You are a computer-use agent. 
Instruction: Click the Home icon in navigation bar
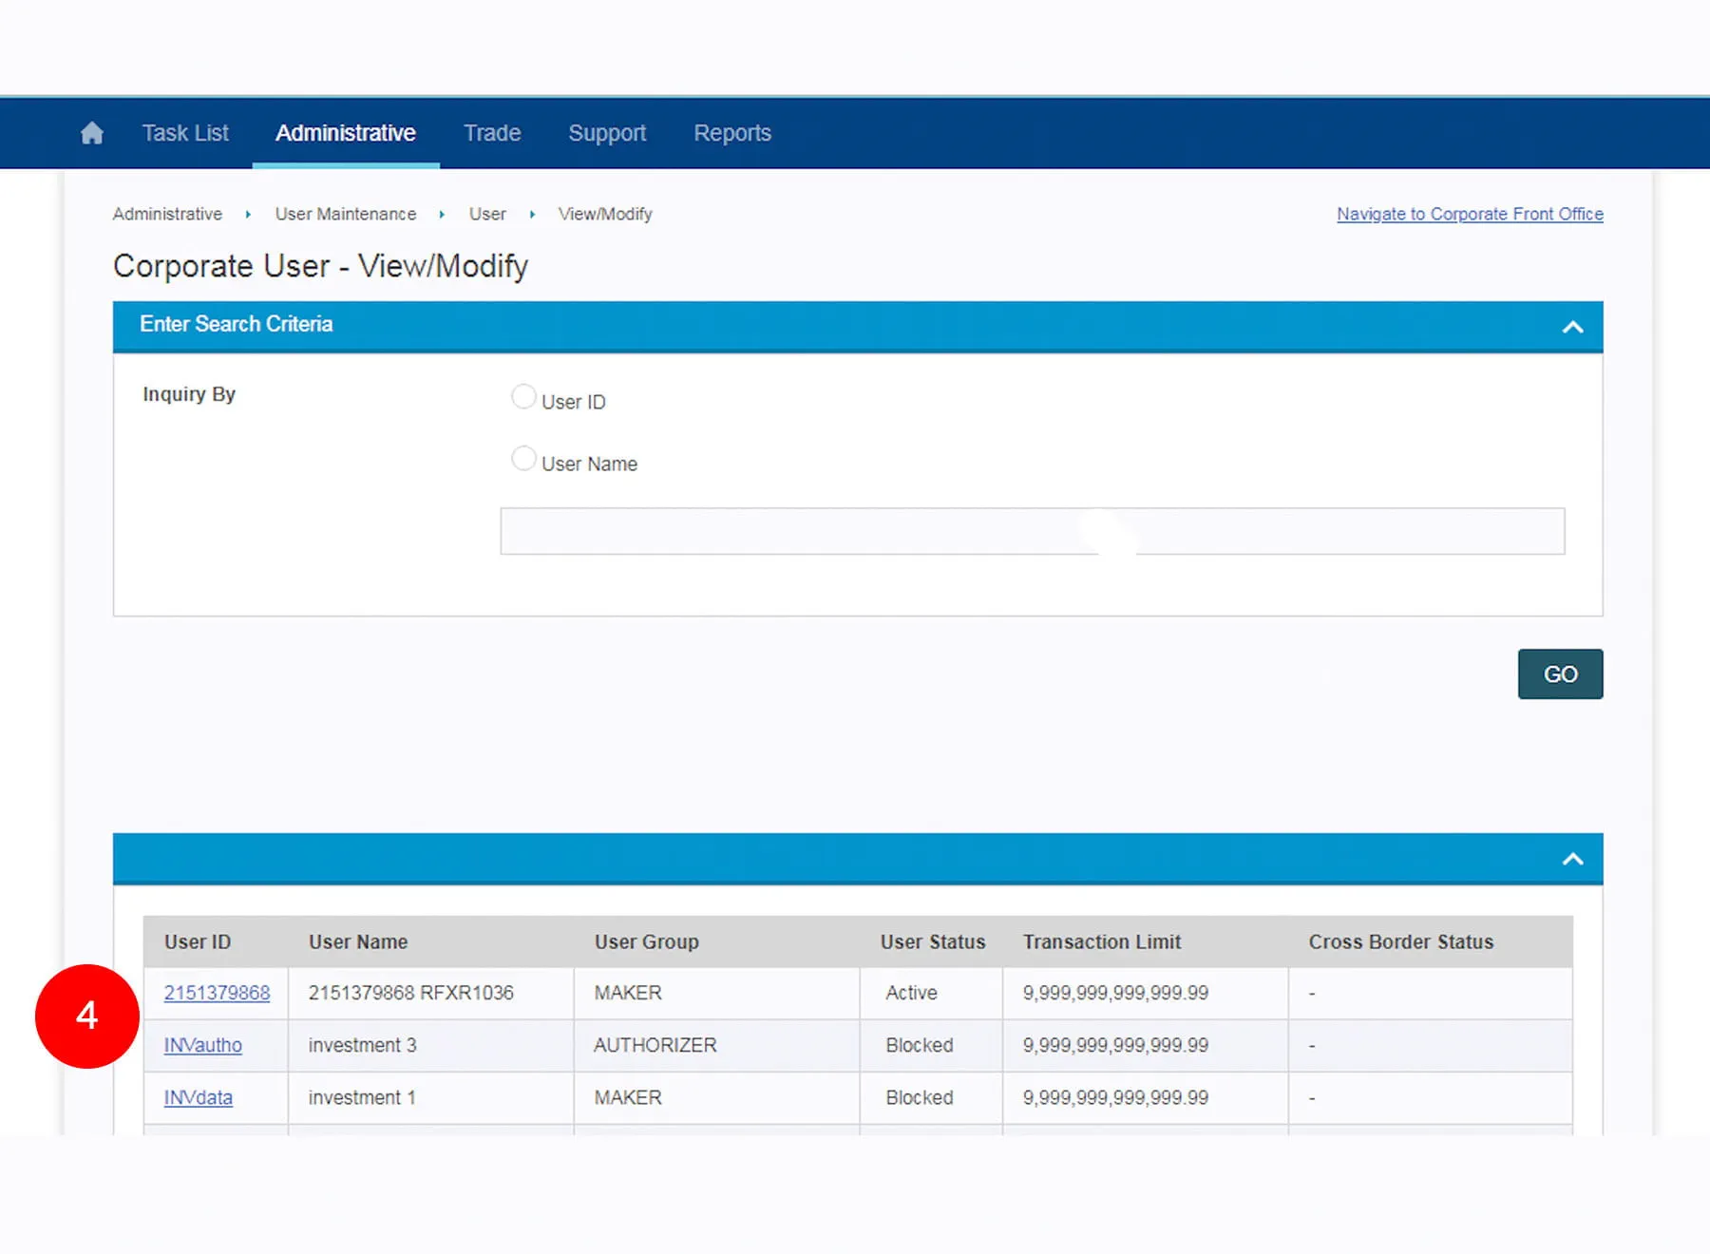click(x=92, y=133)
